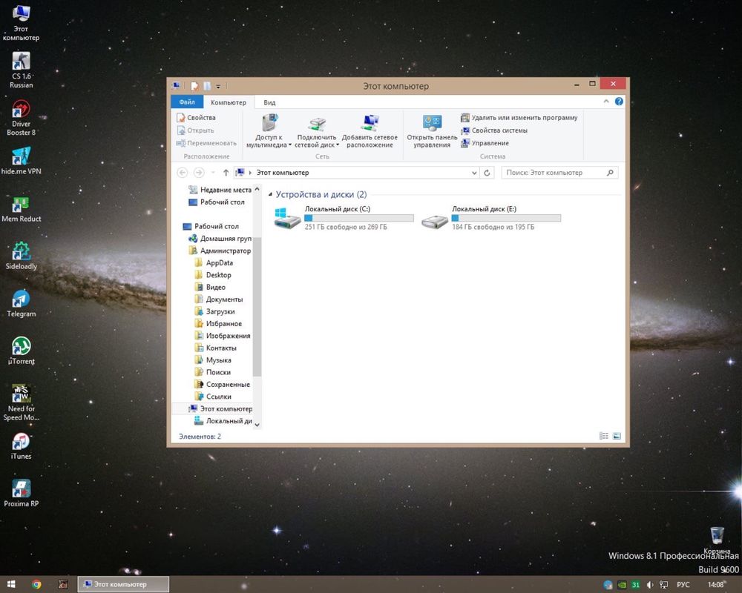This screenshot has height=593, width=742.
Task: Select the Proxima RP desktop shortcut
Action: [x=22, y=493]
